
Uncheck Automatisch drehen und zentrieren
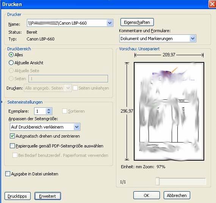click(12, 136)
